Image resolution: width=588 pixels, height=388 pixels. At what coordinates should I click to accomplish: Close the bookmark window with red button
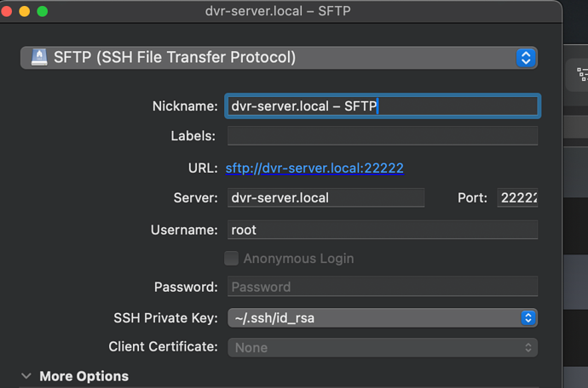coord(7,12)
